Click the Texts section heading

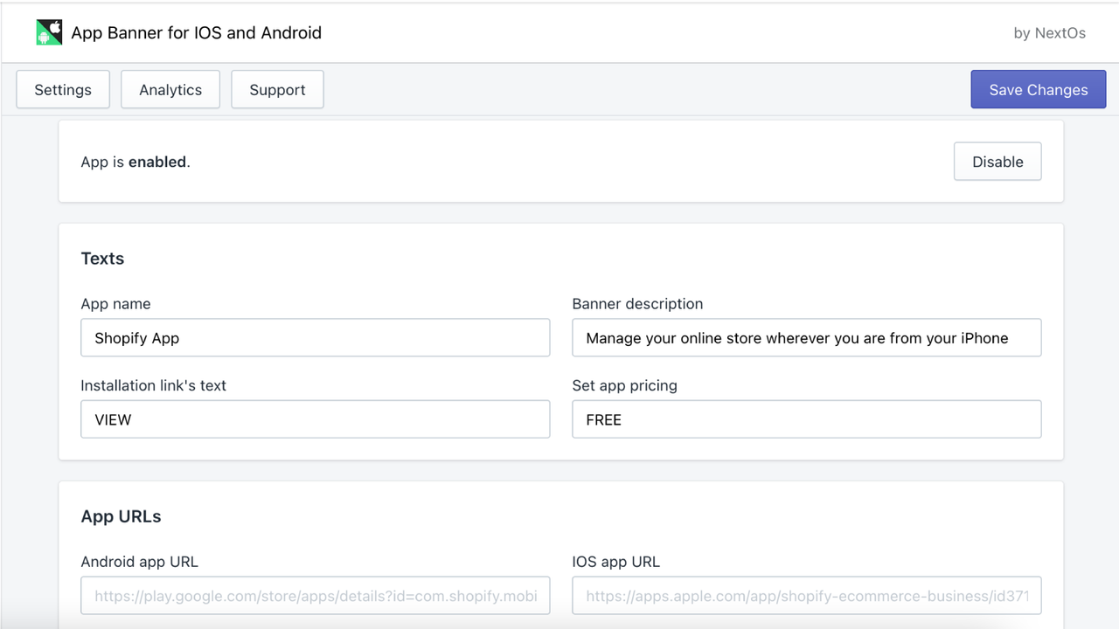pos(102,258)
